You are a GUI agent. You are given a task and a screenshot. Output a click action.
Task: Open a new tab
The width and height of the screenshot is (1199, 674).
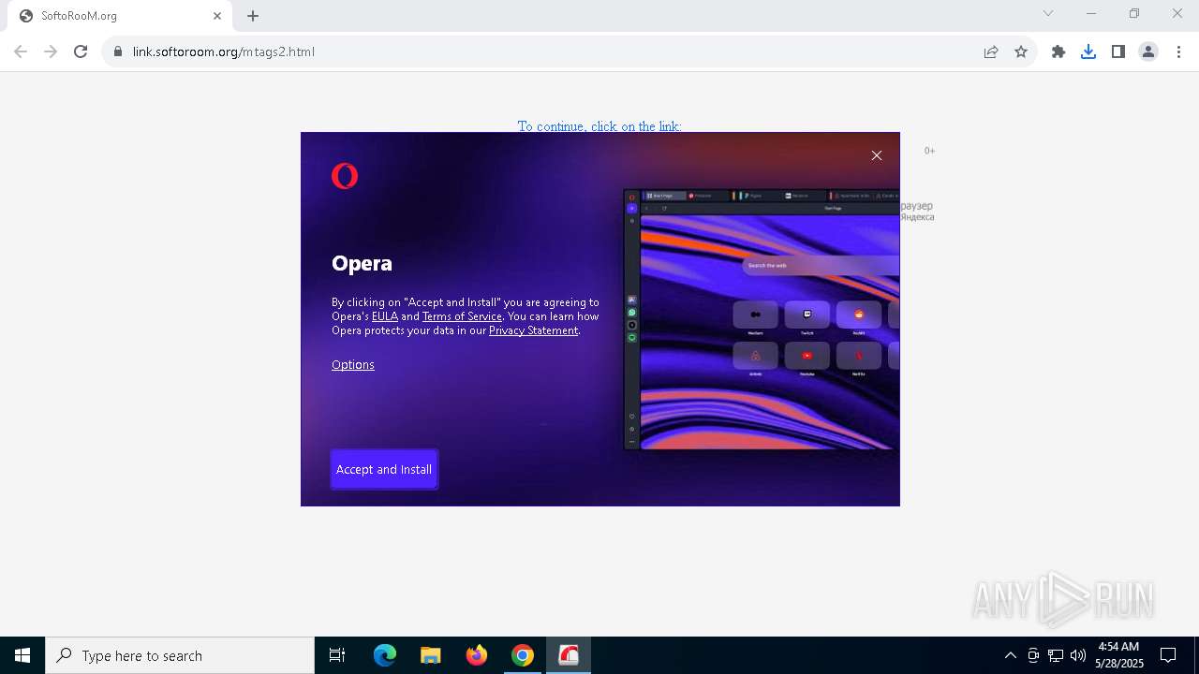[253, 16]
